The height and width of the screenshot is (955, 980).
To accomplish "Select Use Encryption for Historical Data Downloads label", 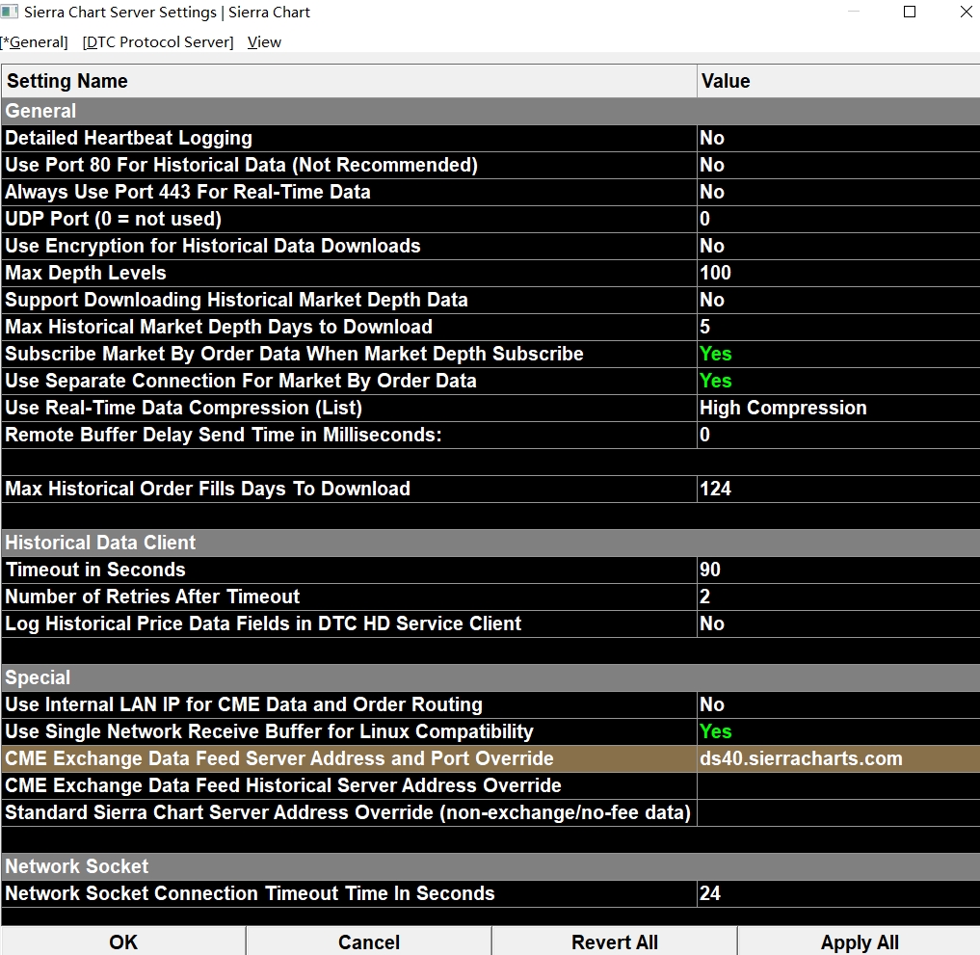I will pos(213,246).
